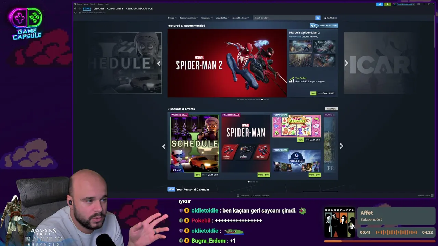Click inside the Search the store field

click(284, 18)
